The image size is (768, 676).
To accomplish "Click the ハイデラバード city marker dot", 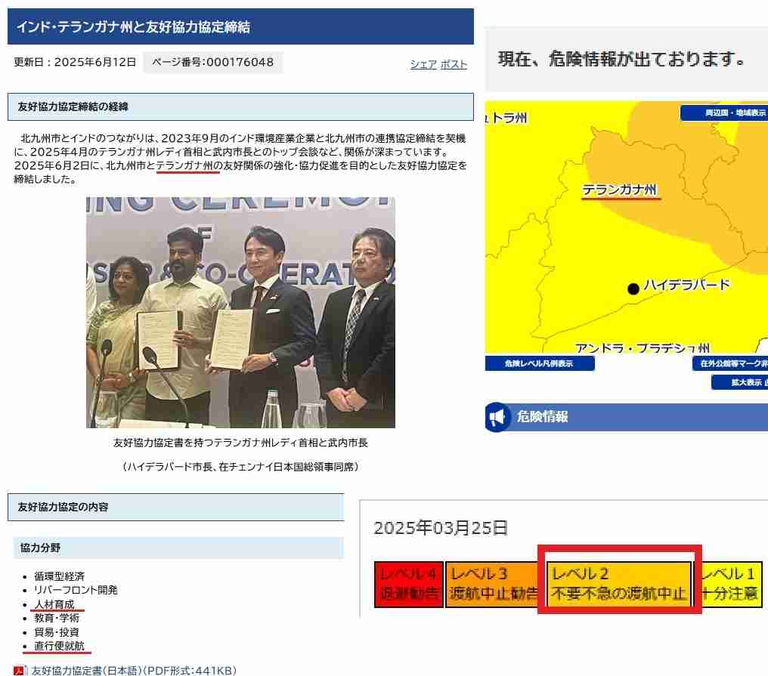I will [x=633, y=289].
